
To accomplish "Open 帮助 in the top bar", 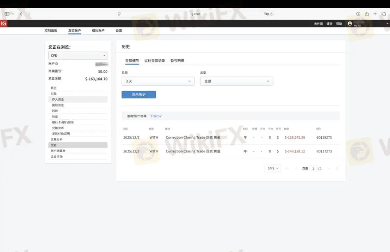I will (339, 24).
